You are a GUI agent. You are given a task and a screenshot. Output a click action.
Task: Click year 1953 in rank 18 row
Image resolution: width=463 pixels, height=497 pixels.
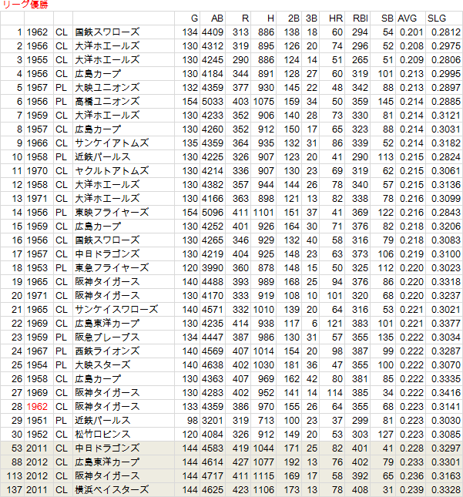pos(37,268)
